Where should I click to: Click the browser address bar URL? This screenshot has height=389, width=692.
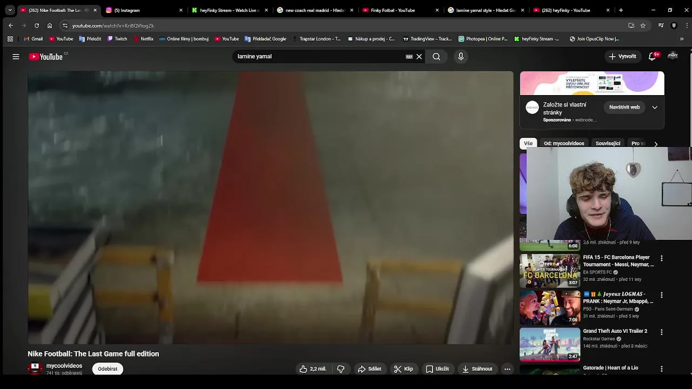pos(113,25)
